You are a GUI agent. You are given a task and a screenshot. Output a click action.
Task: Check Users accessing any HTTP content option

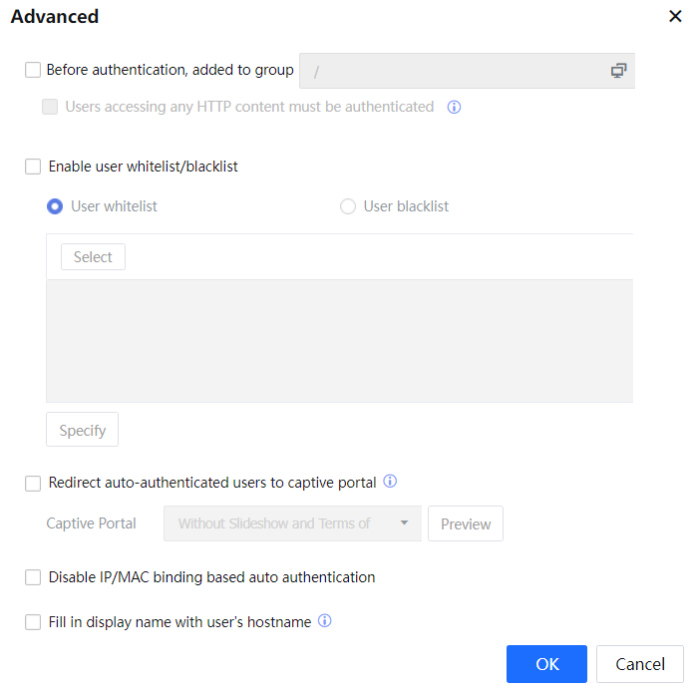point(50,107)
